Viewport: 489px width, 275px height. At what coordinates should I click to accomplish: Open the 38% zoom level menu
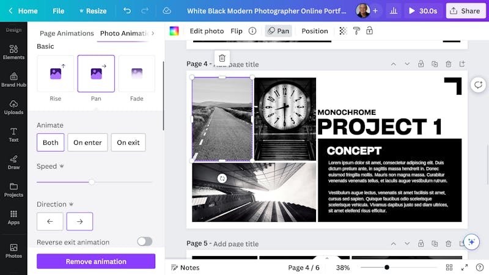[343, 268]
